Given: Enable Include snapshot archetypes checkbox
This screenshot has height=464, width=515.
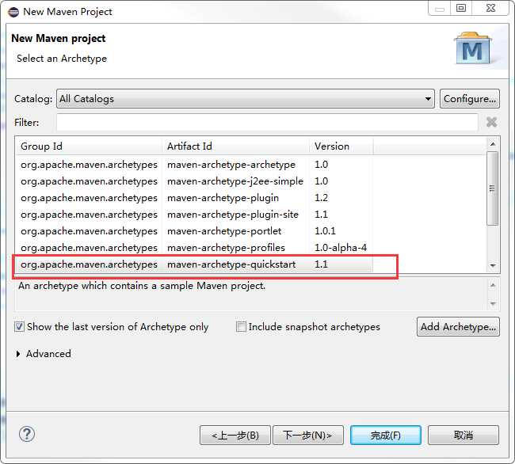Looking at the screenshot, I should [x=241, y=327].
